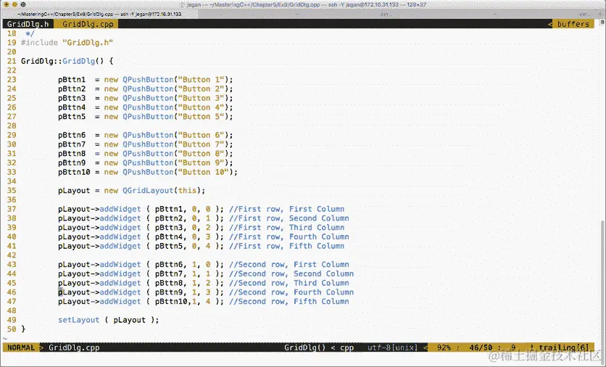Screen dimensions: 606x367
Task: Click the buffers label in the tabline
Action: point(573,24)
